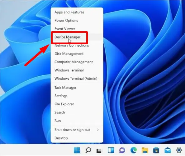Choose Disk Management from the menu
This screenshot has height=156, width=185.
tap(77, 54)
